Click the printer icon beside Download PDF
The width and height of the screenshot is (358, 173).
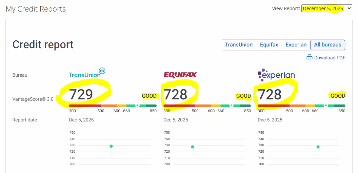tap(309, 58)
